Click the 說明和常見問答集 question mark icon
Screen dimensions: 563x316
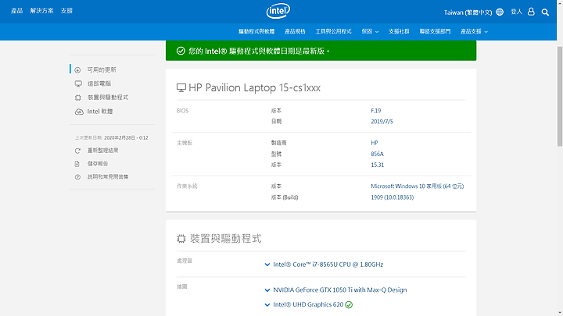[77, 177]
